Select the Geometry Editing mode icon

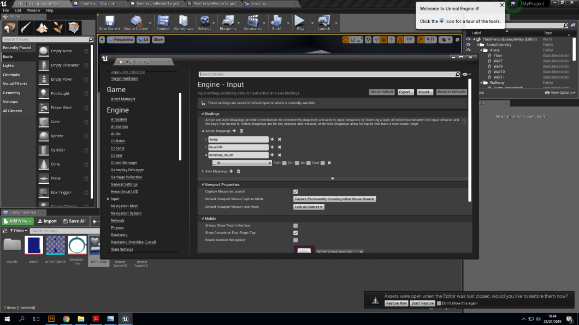tap(74, 28)
